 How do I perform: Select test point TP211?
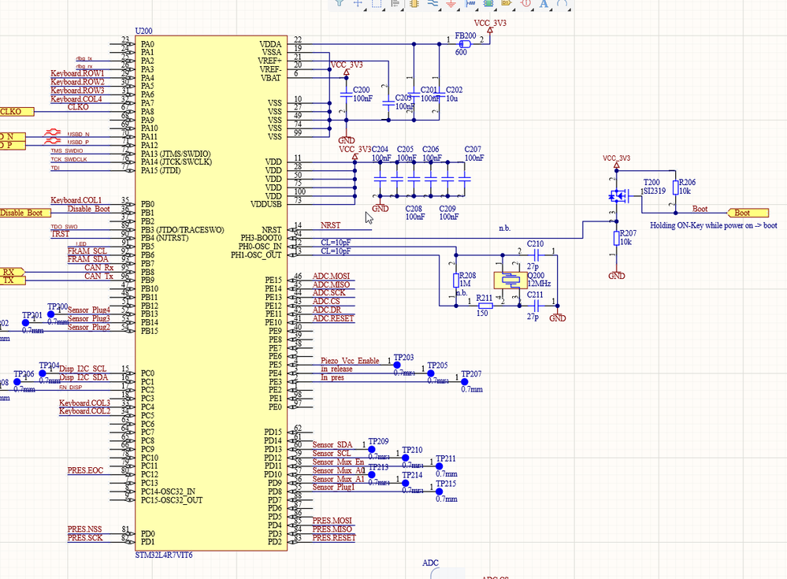(x=439, y=466)
